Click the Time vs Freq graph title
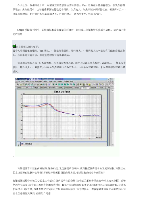The image size is (148, 208). (x=62, y=92)
